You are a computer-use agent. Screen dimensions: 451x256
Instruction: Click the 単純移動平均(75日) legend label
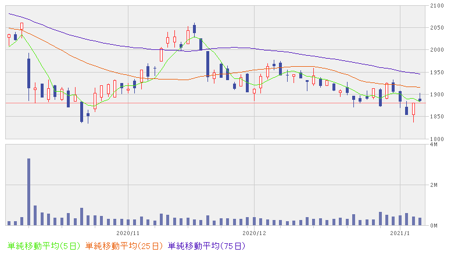point(209,247)
